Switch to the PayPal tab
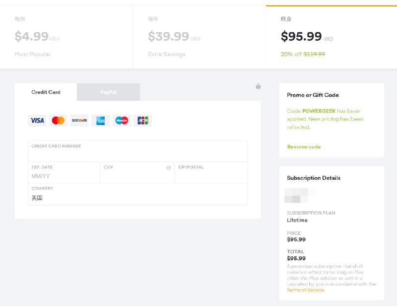The width and height of the screenshot is (397, 306). tap(108, 92)
